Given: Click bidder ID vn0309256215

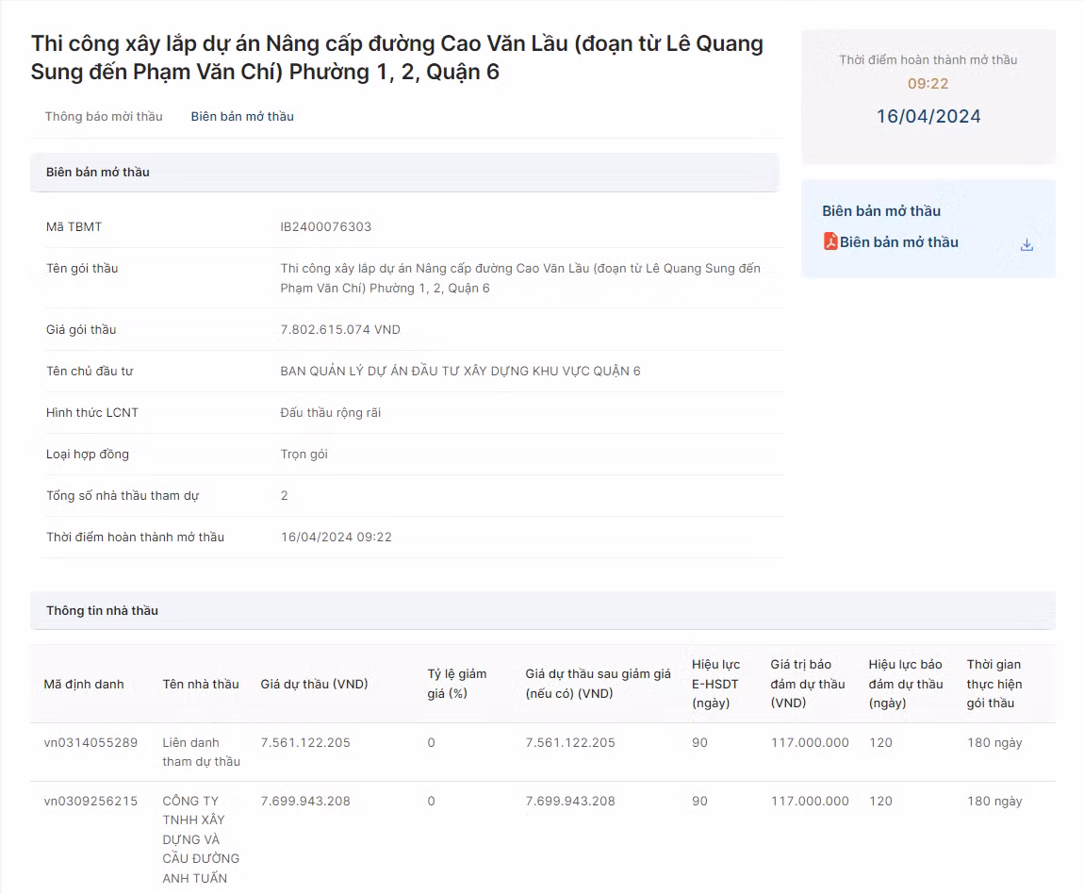Looking at the screenshot, I should [90, 801].
